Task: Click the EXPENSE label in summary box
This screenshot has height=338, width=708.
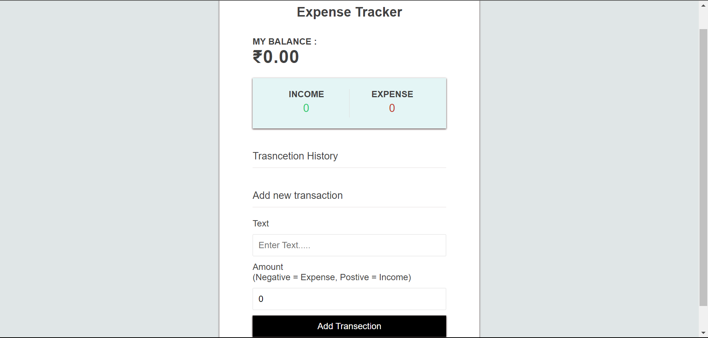Action: click(x=392, y=94)
